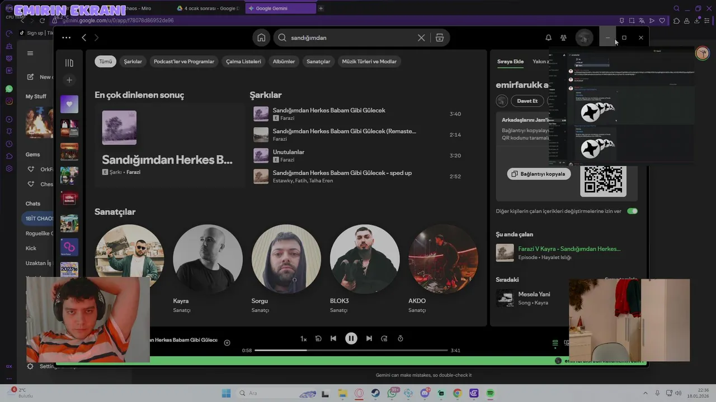The image size is (716, 402).
Task: Play the sped up version by Estawky
Action: (x=358, y=176)
